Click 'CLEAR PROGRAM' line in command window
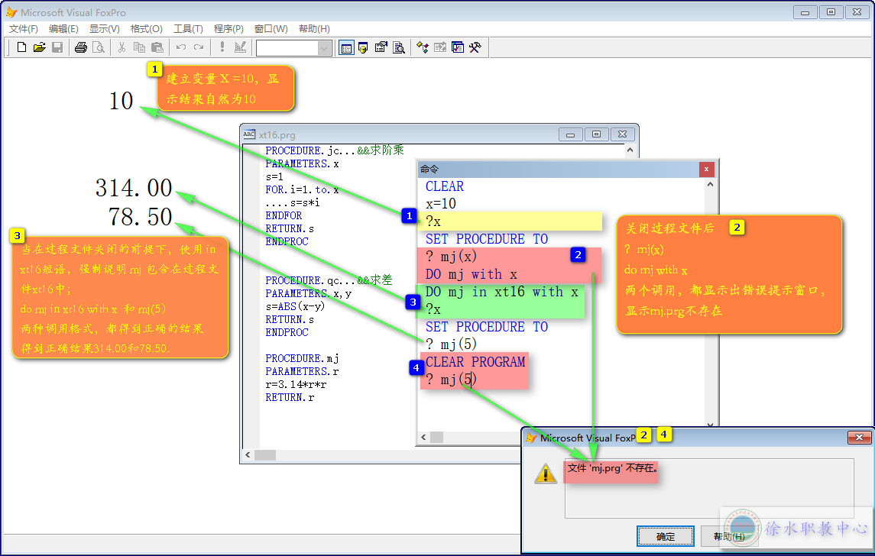Viewport: 875px width, 556px height. (x=475, y=362)
